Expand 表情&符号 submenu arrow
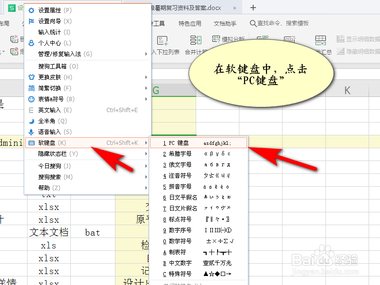Viewport: 380px width, 285px height. click(146, 99)
